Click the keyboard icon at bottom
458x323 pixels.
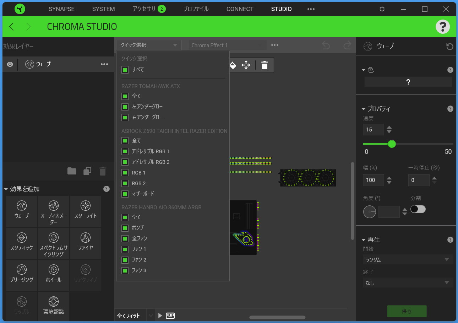(170, 316)
